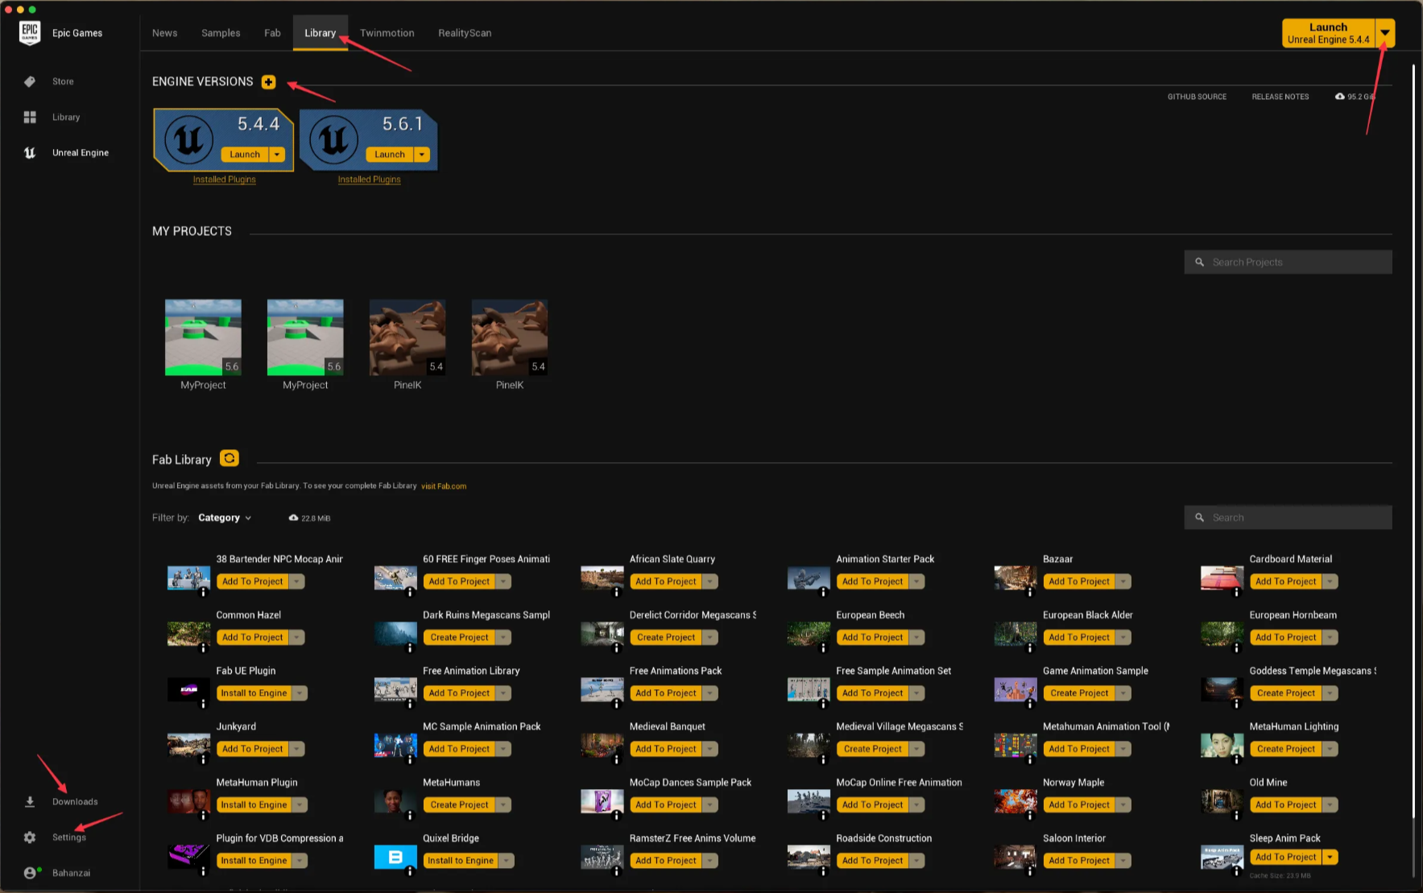Add Saloon Interior to a project
The height and width of the screenshot is (893, 1423).
1079,861
